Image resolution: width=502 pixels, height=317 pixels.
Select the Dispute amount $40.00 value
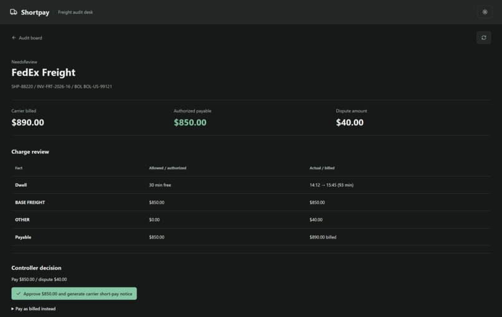(349, 122)
